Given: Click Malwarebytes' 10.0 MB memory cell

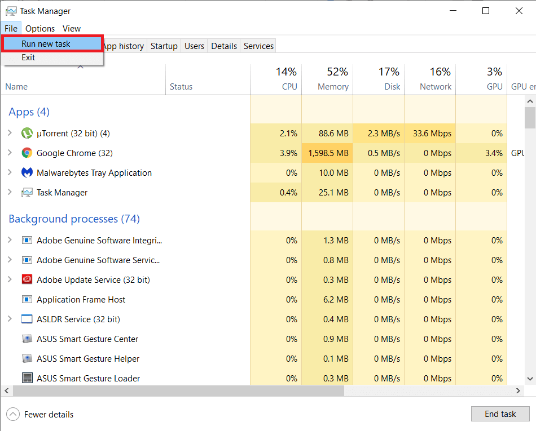Looking at the screenshot, I should pos(327,172).
